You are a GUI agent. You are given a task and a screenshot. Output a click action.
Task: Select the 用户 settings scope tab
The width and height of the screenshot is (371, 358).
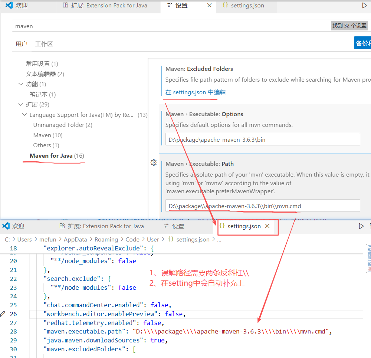[21, 44]
